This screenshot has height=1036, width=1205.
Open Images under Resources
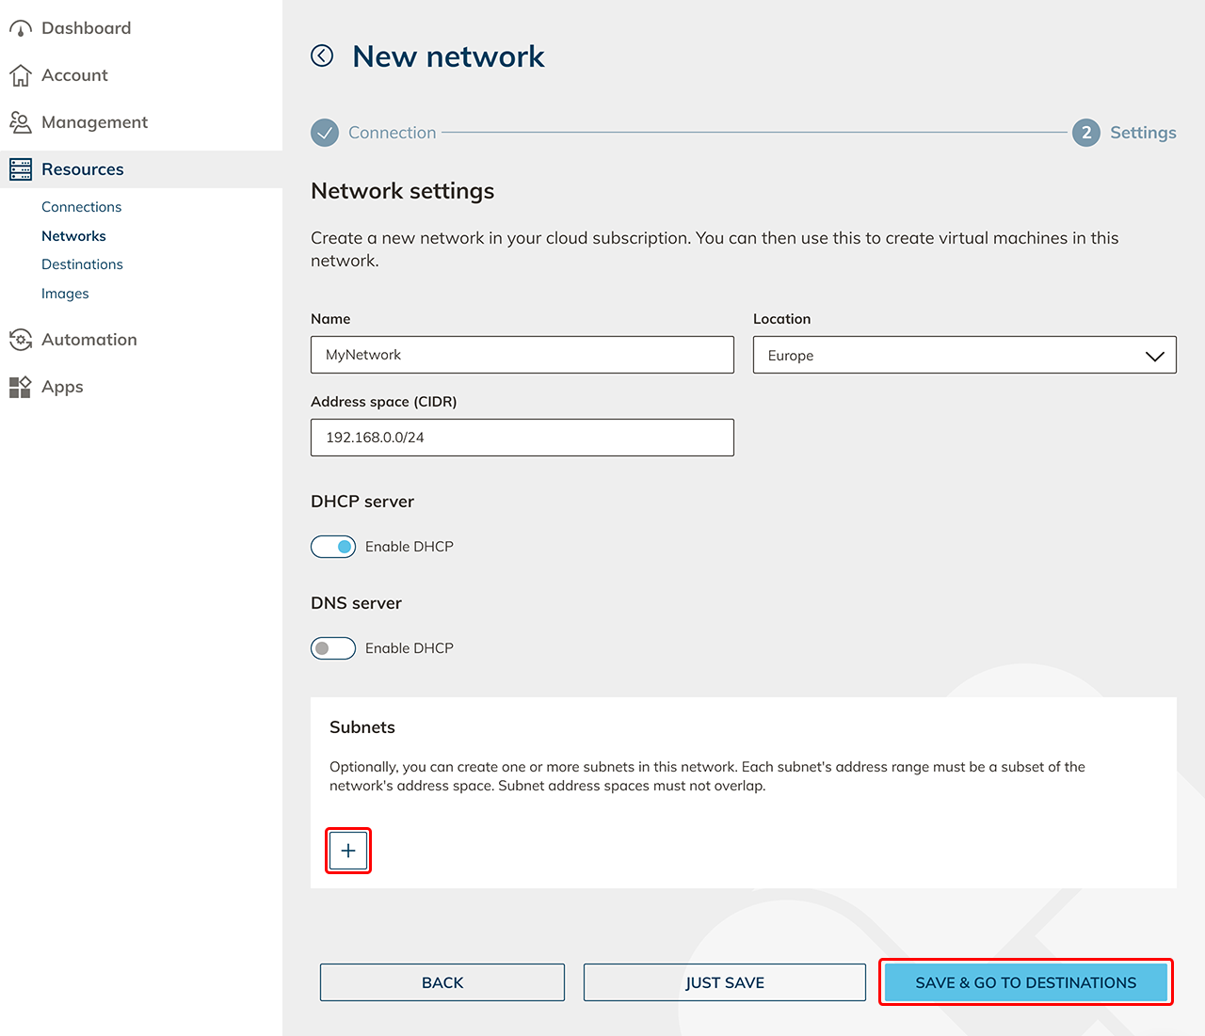[65, 294]
